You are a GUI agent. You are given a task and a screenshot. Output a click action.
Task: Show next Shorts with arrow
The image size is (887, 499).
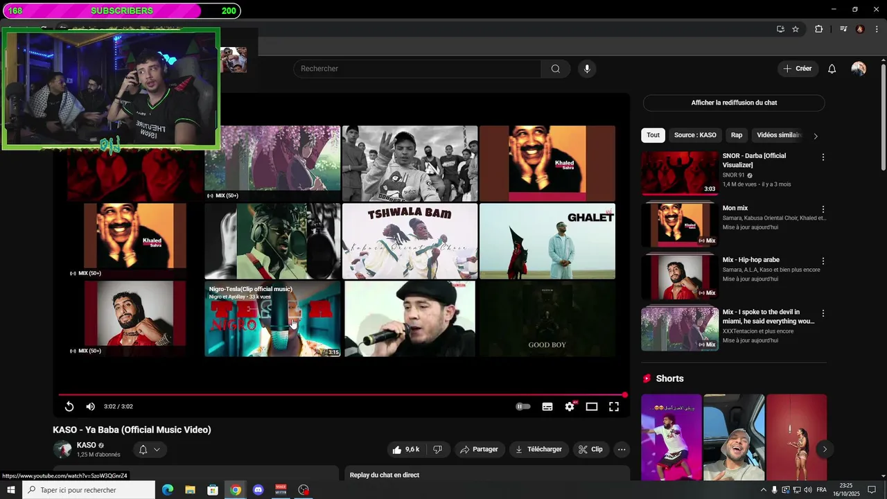coord(825,449)
